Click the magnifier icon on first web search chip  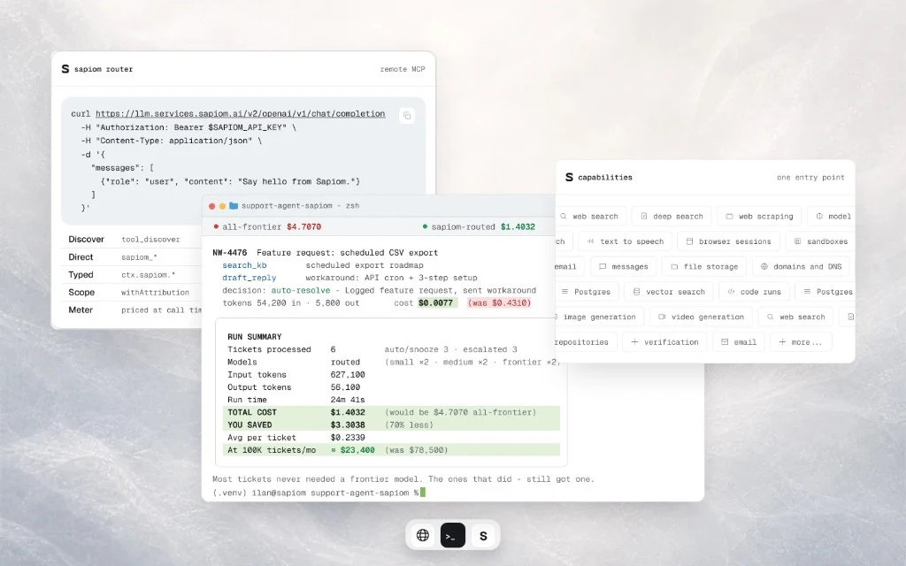point(564,217)
